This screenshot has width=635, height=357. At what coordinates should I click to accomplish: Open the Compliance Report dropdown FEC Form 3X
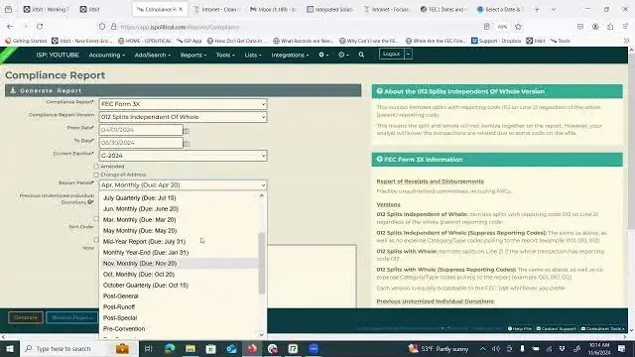(183, 104)
